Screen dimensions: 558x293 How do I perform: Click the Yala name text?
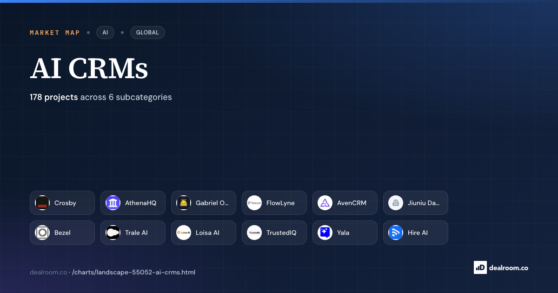[343, 233]
